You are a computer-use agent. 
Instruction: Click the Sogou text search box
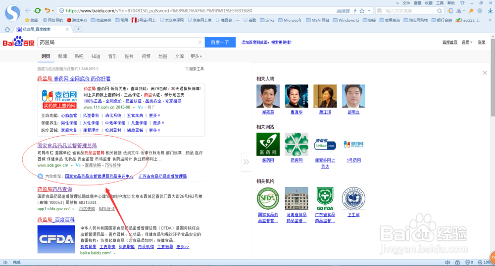(410, 11)
